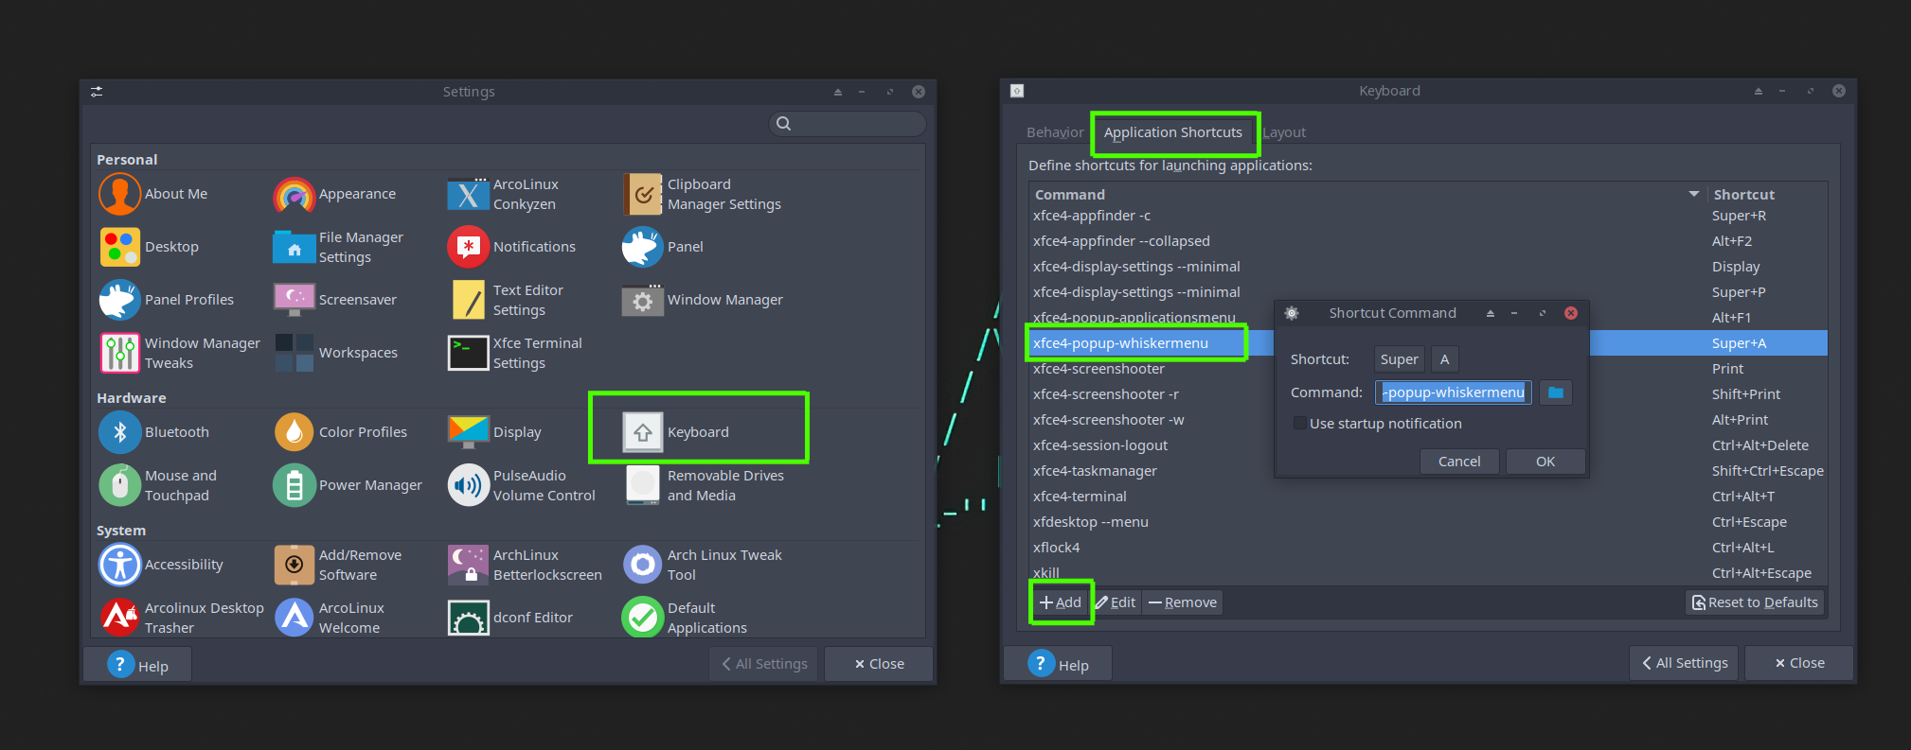
Task: Select xfce4-popup-whiskermenu row
Action: coord(1428,343)
